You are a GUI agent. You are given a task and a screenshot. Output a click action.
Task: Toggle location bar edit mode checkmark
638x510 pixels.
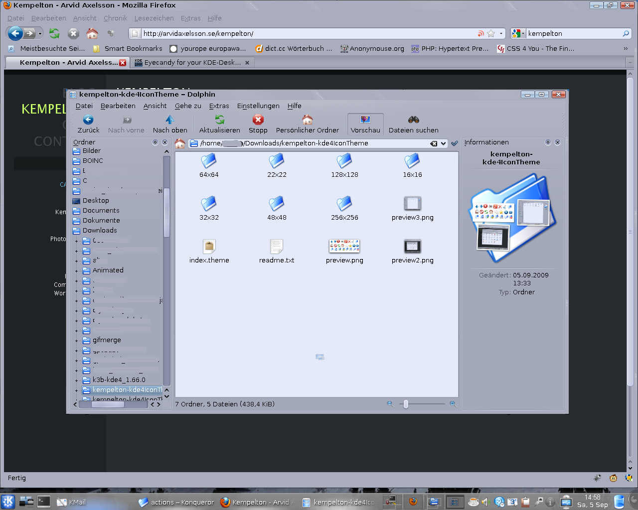click(x=455, y=143)
